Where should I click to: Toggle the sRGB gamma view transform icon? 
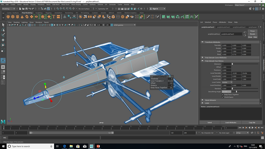pyautogui.click(x=112, y=25)
